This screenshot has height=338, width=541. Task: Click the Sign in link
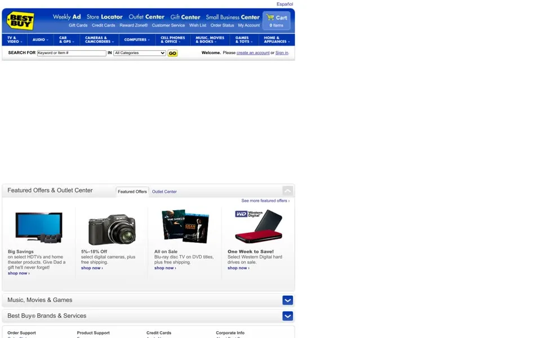(282, 53)
